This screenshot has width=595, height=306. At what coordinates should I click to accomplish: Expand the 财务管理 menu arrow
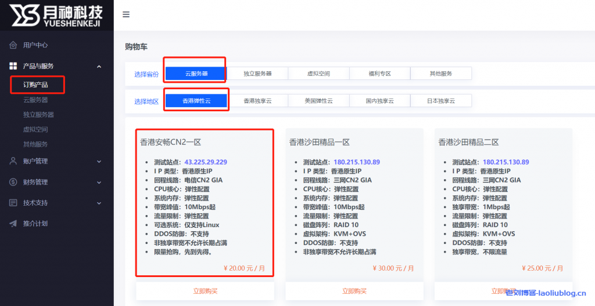99,182
